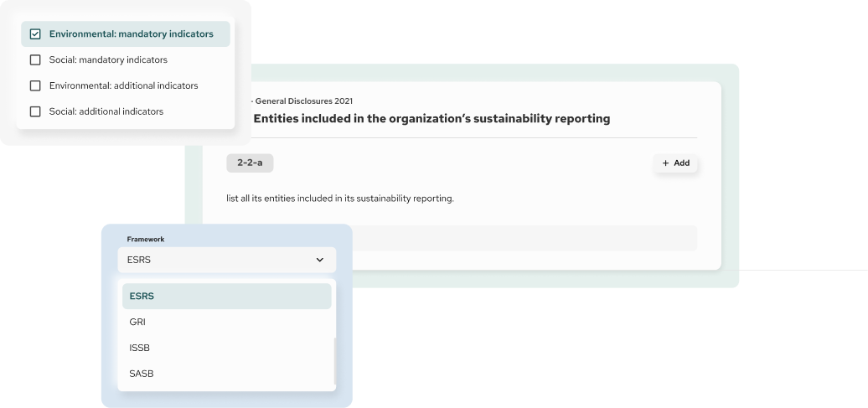Enable the Environmental: additional indicators checkbox
Screen dimensions: 868x408
click(x=35, y=85)
